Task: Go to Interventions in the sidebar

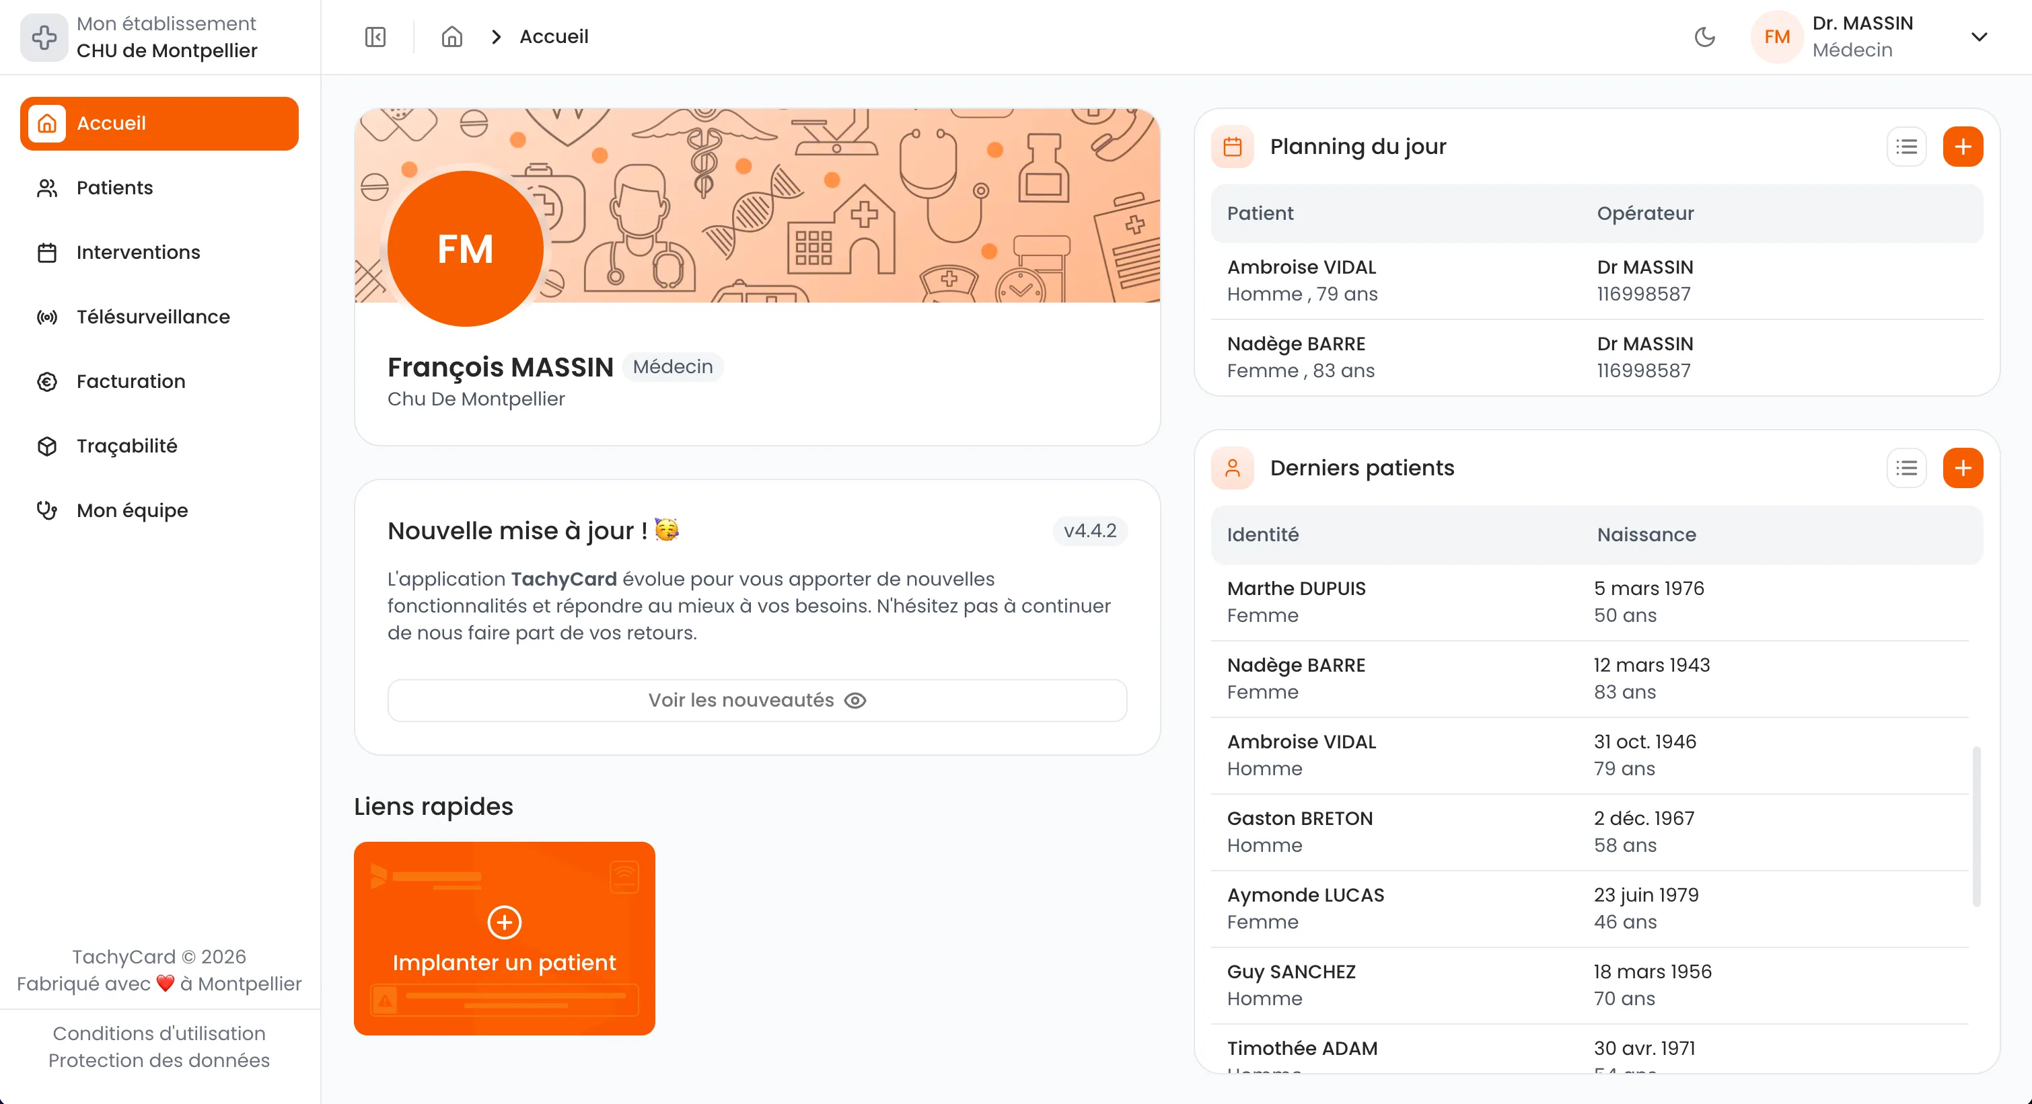Action: [x=159, y=253]
